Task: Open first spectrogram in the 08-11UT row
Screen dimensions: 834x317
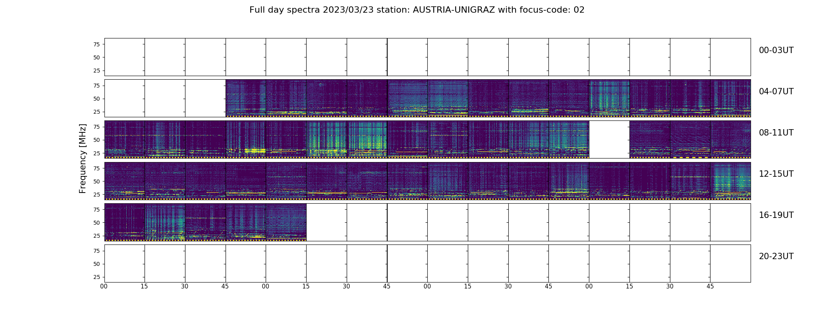Action: (125, 139)
